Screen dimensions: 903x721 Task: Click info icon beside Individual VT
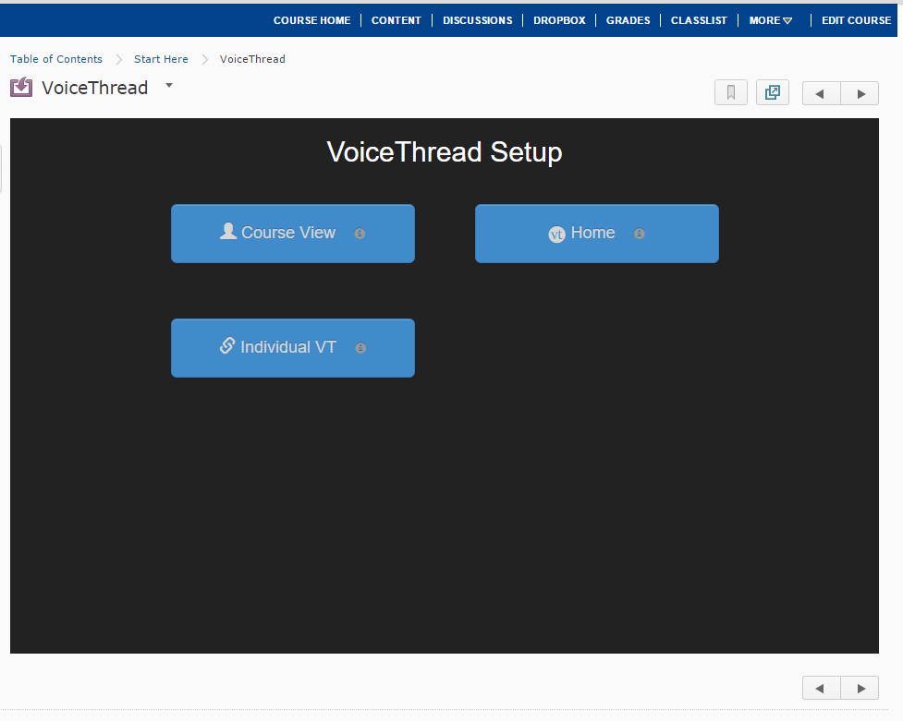[x=360, y=348]
